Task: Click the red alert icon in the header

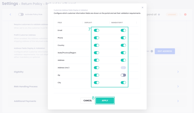Action: 185,14
